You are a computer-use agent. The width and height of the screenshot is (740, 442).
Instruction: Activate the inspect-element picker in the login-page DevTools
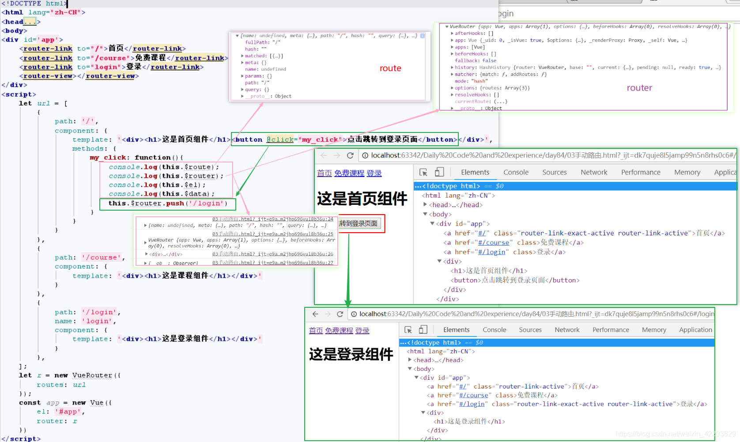(x=408, y=330)
